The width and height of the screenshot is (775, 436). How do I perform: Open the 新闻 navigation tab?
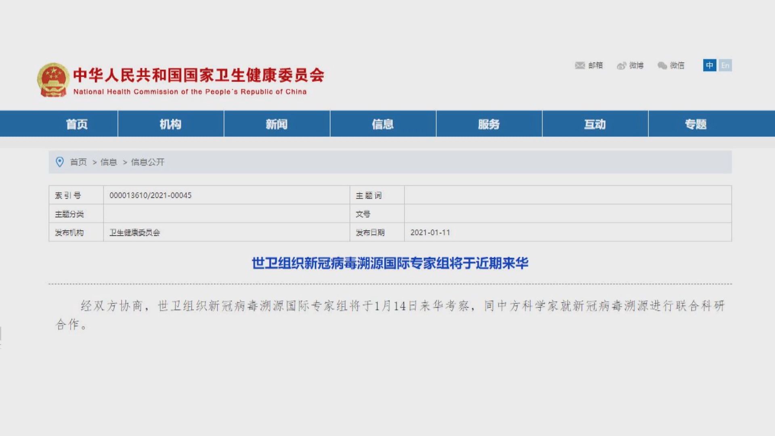point(278,124)
